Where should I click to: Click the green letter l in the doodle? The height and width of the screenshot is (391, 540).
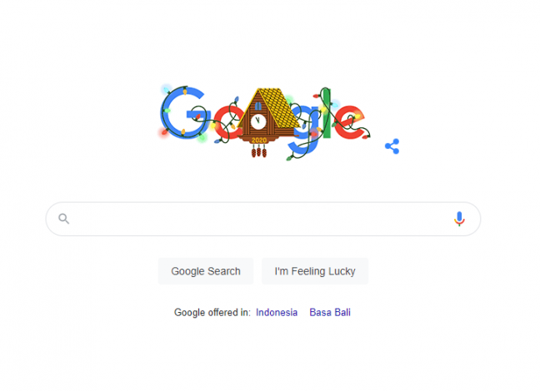point(326,113)
